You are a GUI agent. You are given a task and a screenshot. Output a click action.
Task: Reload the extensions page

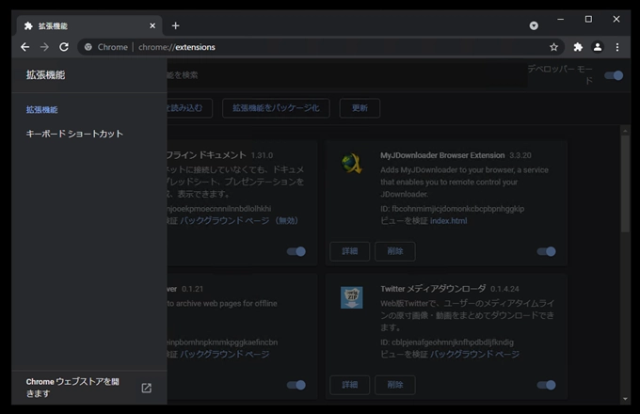[x=64, y=46]
